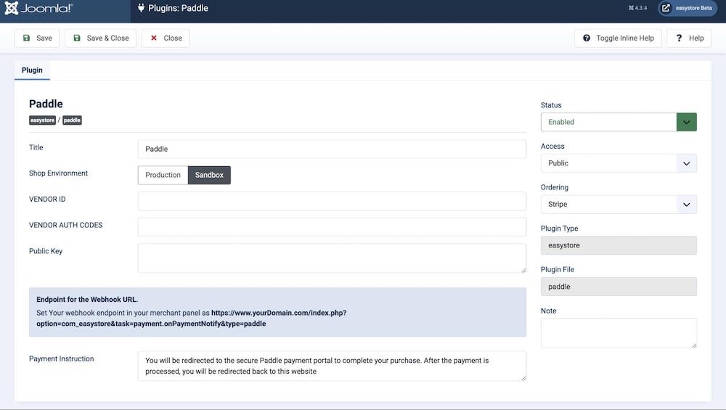Image resolution: width=726 pixels, height=410 pixels.
Task: Click the question mark Help icon
Action: 679,38
